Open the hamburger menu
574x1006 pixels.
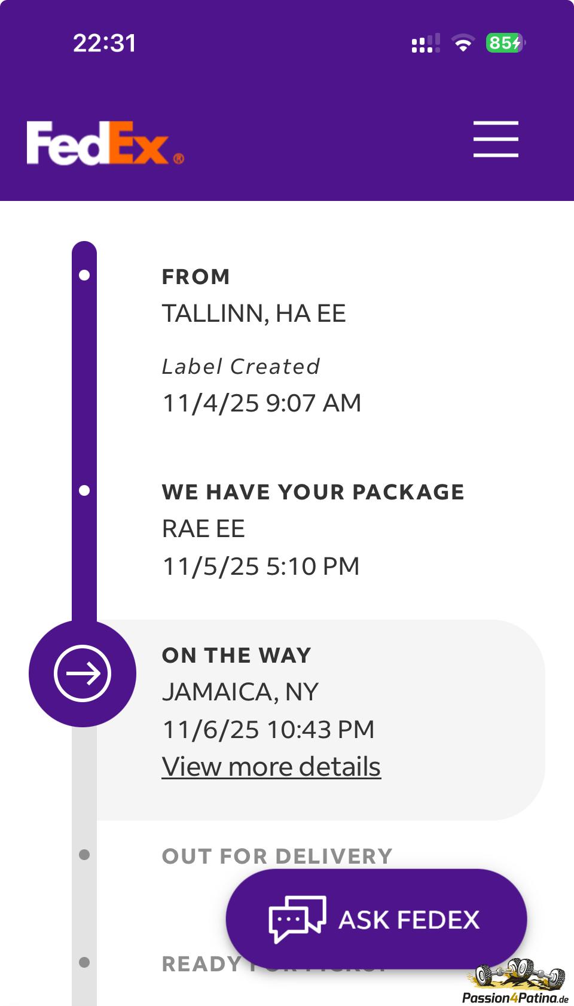click(x=496, y=139)
